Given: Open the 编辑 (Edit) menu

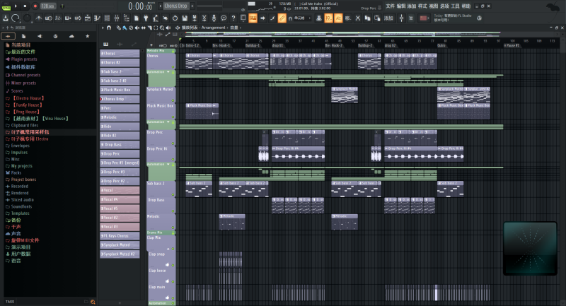Looking at the screenshot, I should tap(401, 6).
